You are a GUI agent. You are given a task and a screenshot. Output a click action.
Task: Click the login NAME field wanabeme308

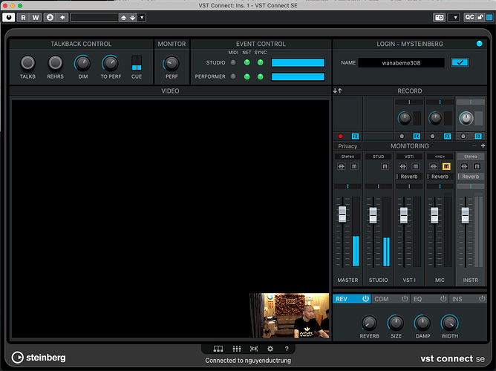coord(401,63)
